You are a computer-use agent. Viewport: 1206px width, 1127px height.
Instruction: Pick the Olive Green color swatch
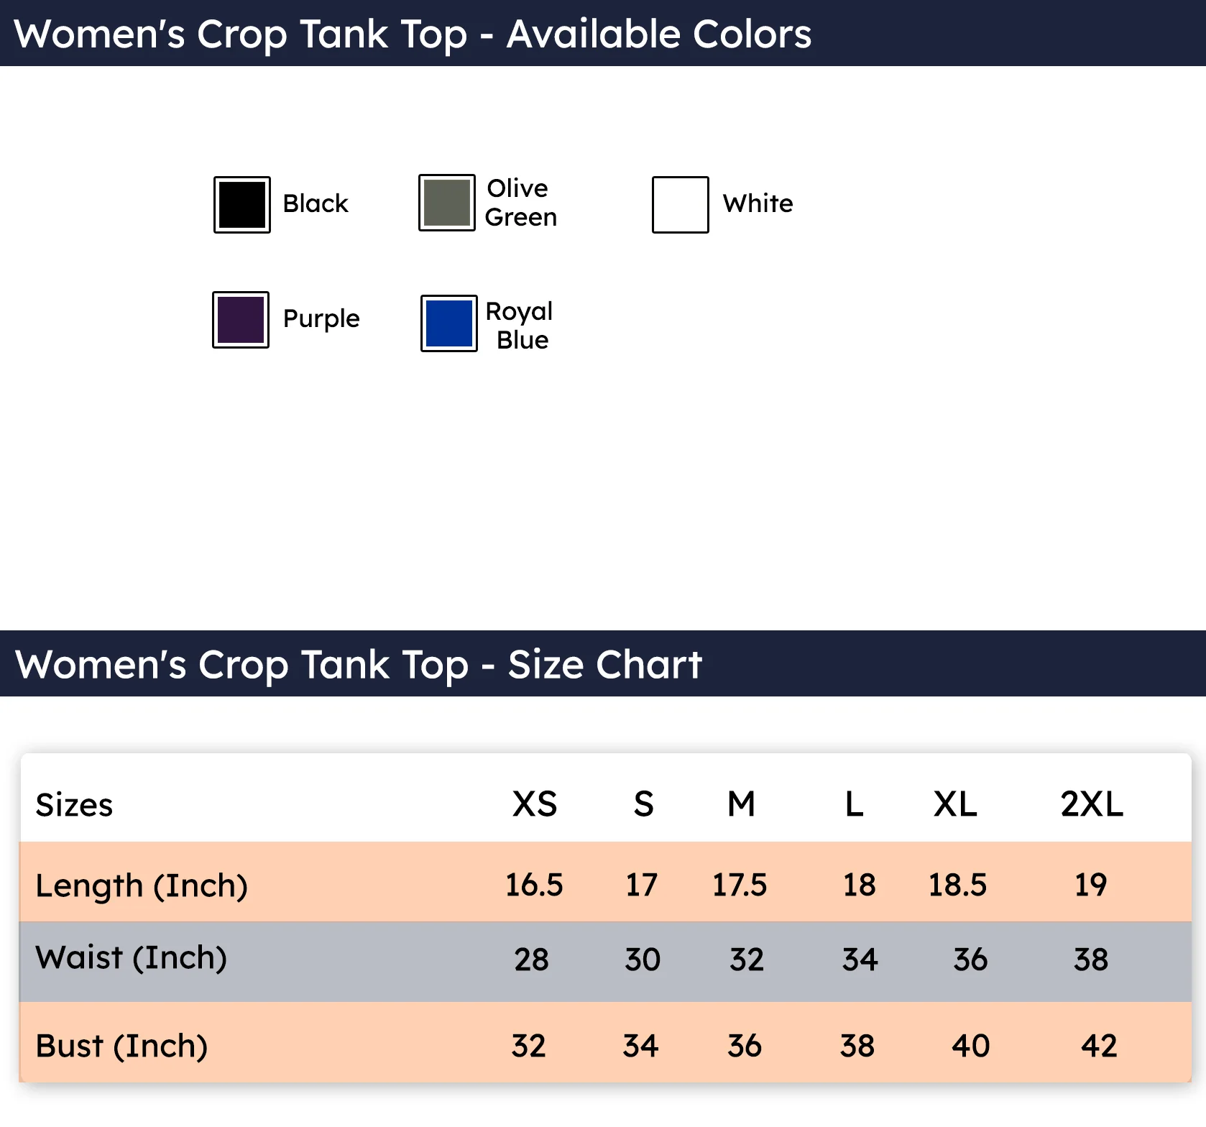[x=447, y=203]
